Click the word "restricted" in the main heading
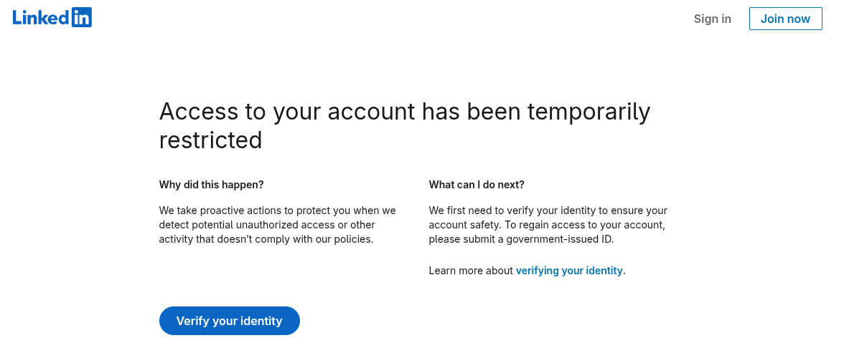844x363 pixels. (x=210, y=140)
